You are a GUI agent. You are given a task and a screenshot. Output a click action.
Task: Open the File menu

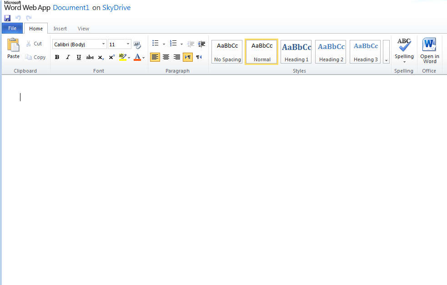12,28
